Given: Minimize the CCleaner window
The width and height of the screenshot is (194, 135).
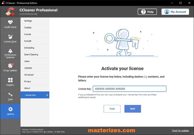Looking at the screenshot, I should pyautogui.click(x=172, y=3).
